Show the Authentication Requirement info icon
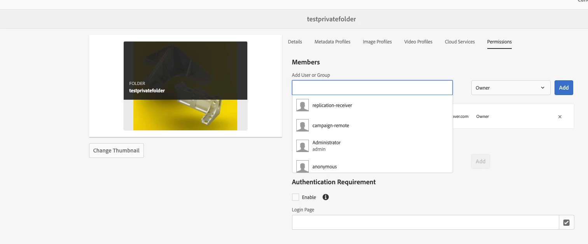The height and width of the screenshot is (244, 588). (x=326, y=197)
